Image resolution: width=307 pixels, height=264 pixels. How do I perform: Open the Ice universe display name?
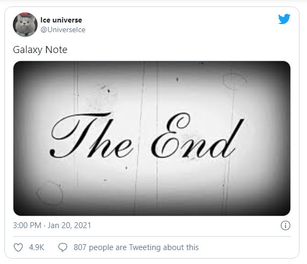click(x=61, y=20)
